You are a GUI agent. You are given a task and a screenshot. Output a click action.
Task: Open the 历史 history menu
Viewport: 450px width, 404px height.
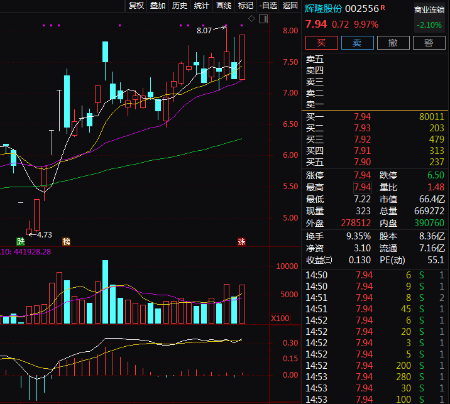point(179,6)
